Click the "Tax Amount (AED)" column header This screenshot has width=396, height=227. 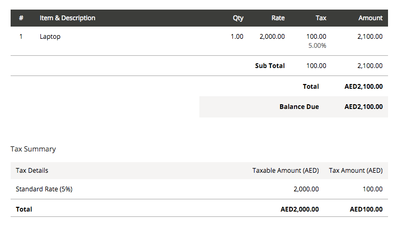[356, 171]
